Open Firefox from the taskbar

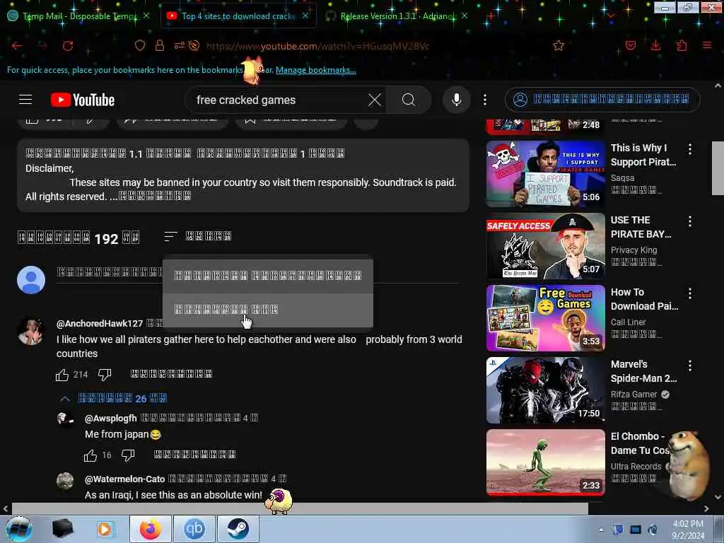(151, 529)
